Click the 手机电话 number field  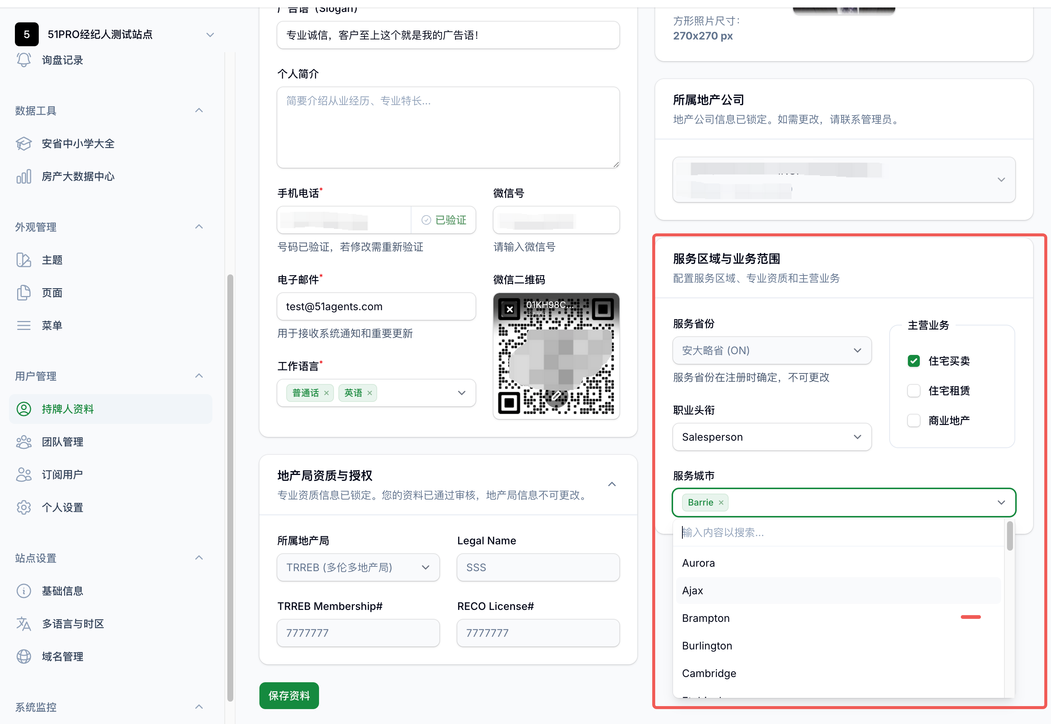[344, 220]
